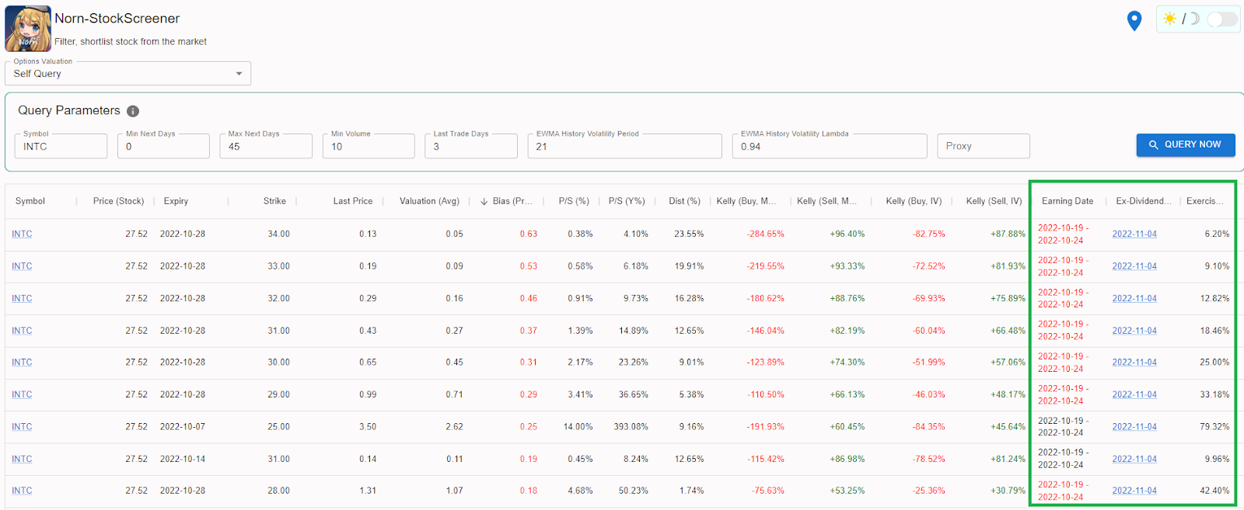Image resolution: width=1244 pixels, height=510 pixels.
Task: Click the Symbol input field containing INTC
Action: click(61, 146)
